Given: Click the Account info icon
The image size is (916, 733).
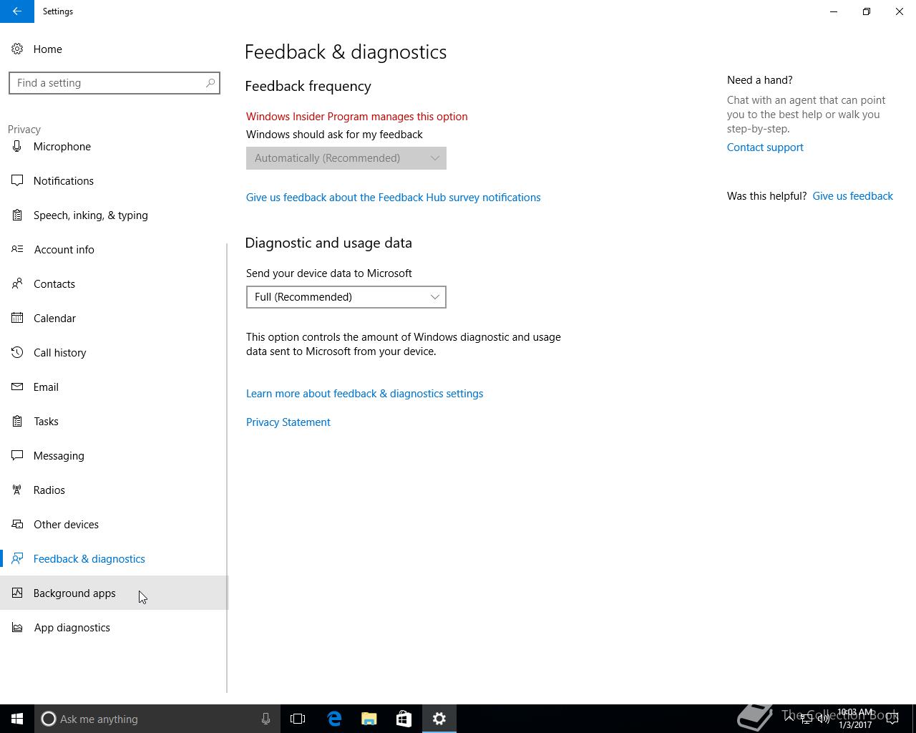Looking at the screenshot, I should pyautogui.click(x=17, y=250).
